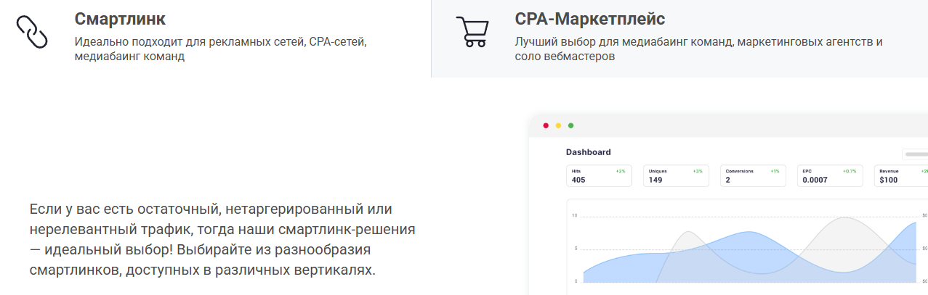The width and height of the screenshot is (928, 295).
Task: Click the shopping cart marketplace icon
Action: 471,31
